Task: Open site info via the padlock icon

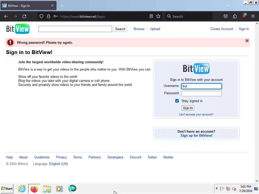Action: (48, 16)
